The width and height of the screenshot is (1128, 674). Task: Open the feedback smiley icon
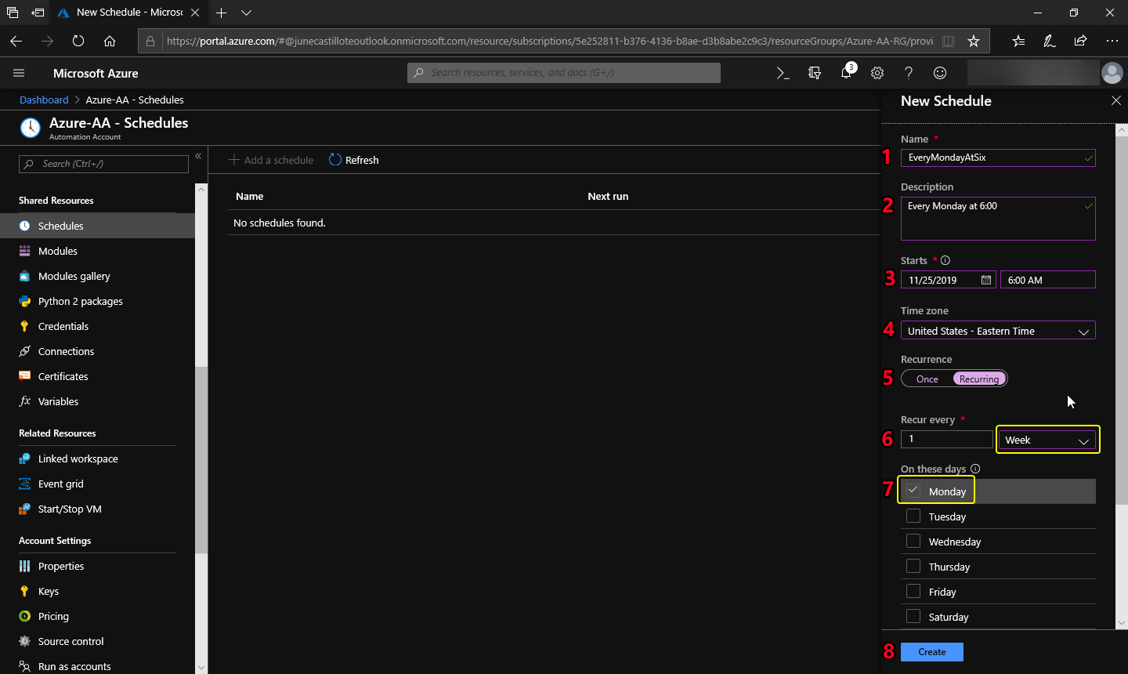click(940, 73)
